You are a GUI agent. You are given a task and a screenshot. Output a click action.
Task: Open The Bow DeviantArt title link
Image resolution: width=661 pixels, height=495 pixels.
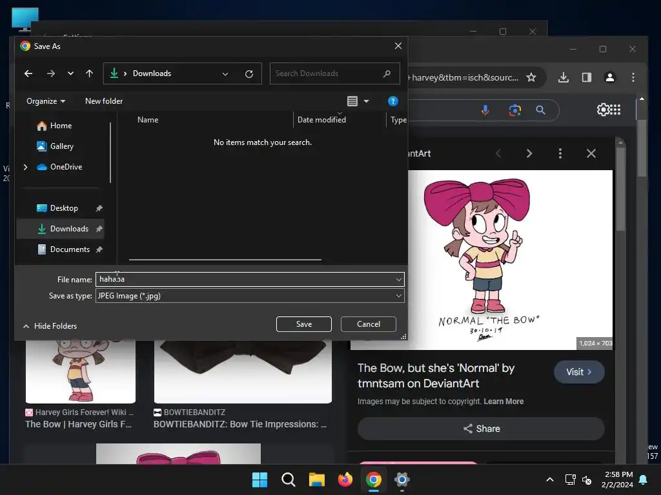click(436, 376)
